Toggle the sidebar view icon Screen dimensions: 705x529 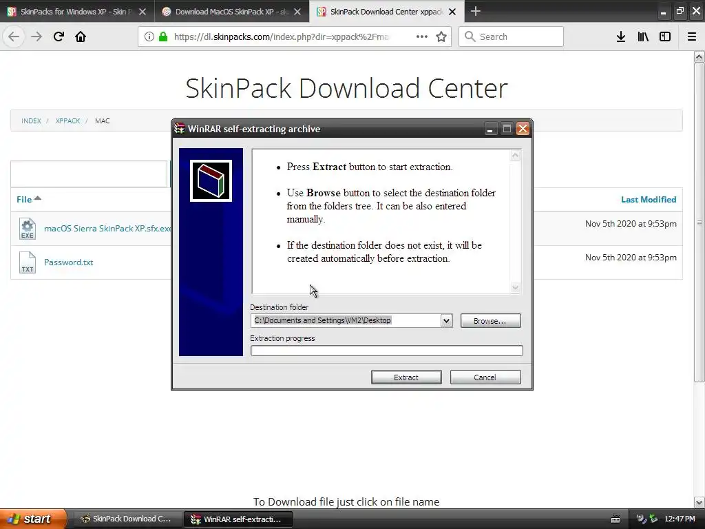pos(665,37)
